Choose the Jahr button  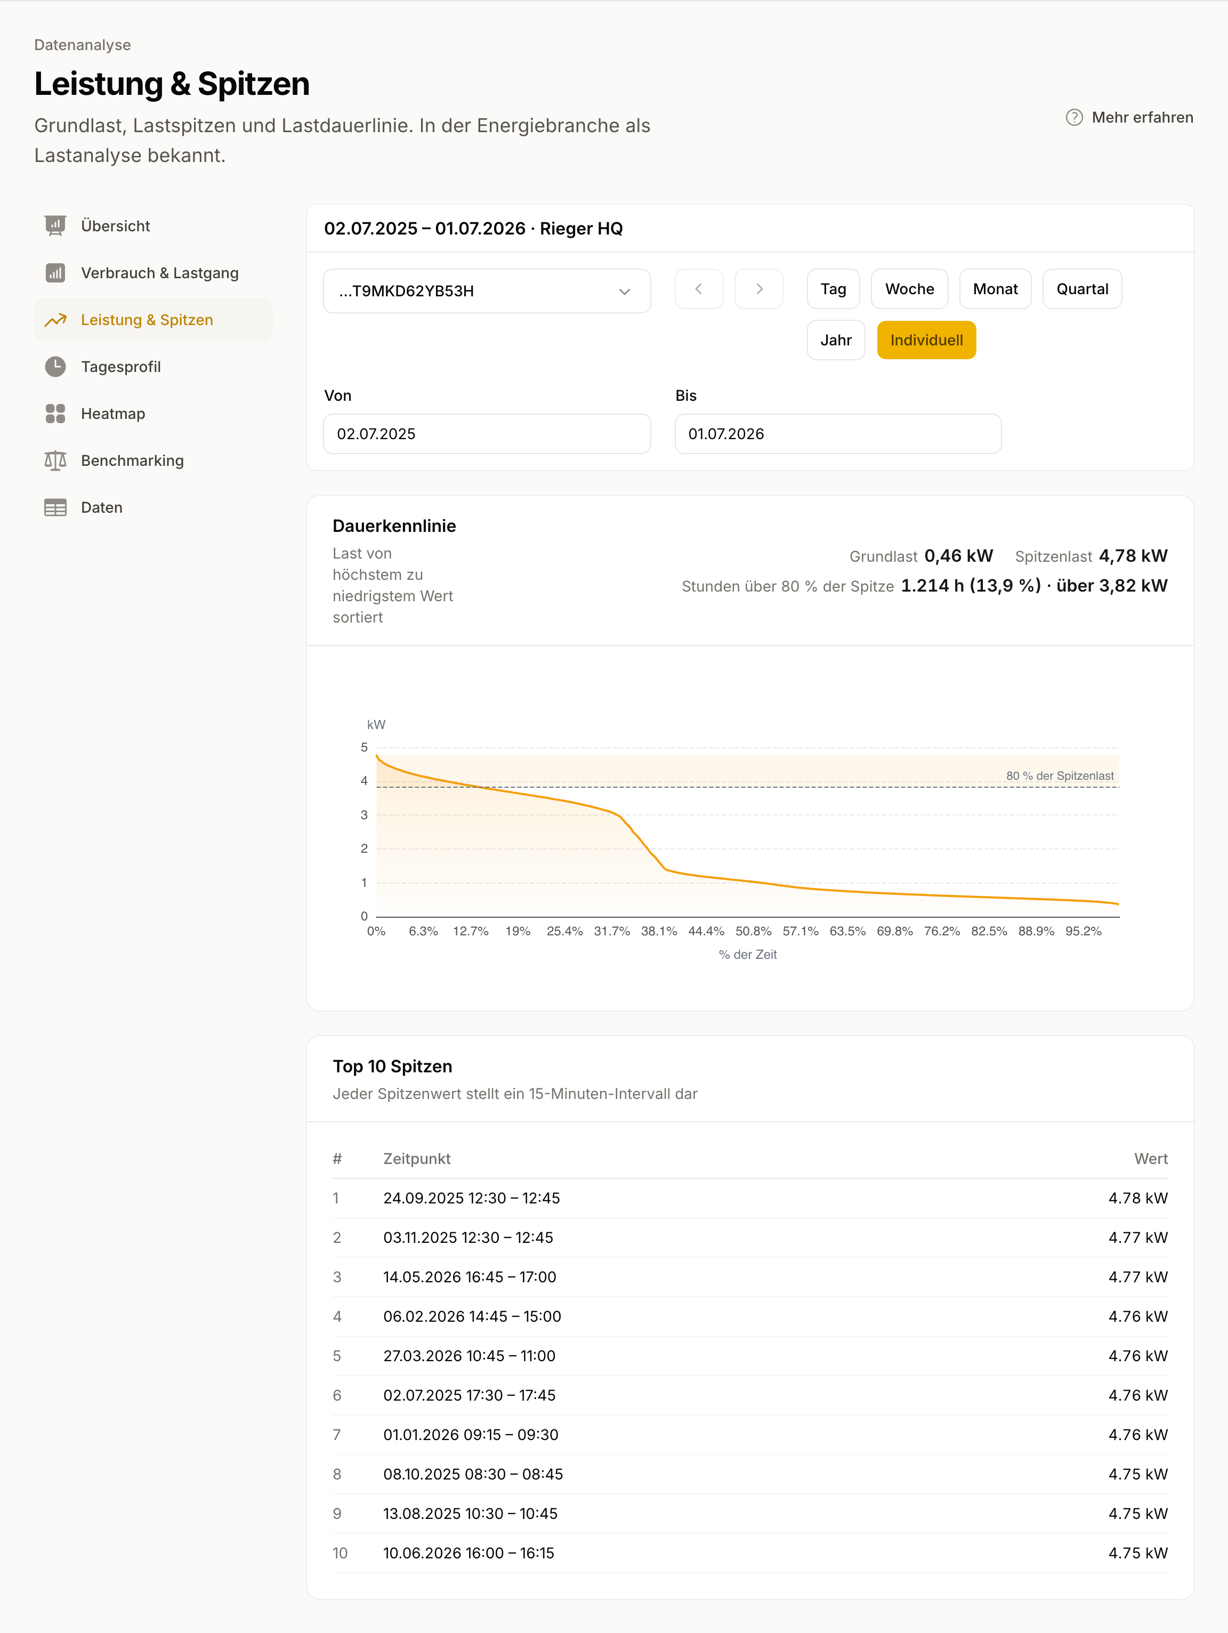(x=836, y=341)
